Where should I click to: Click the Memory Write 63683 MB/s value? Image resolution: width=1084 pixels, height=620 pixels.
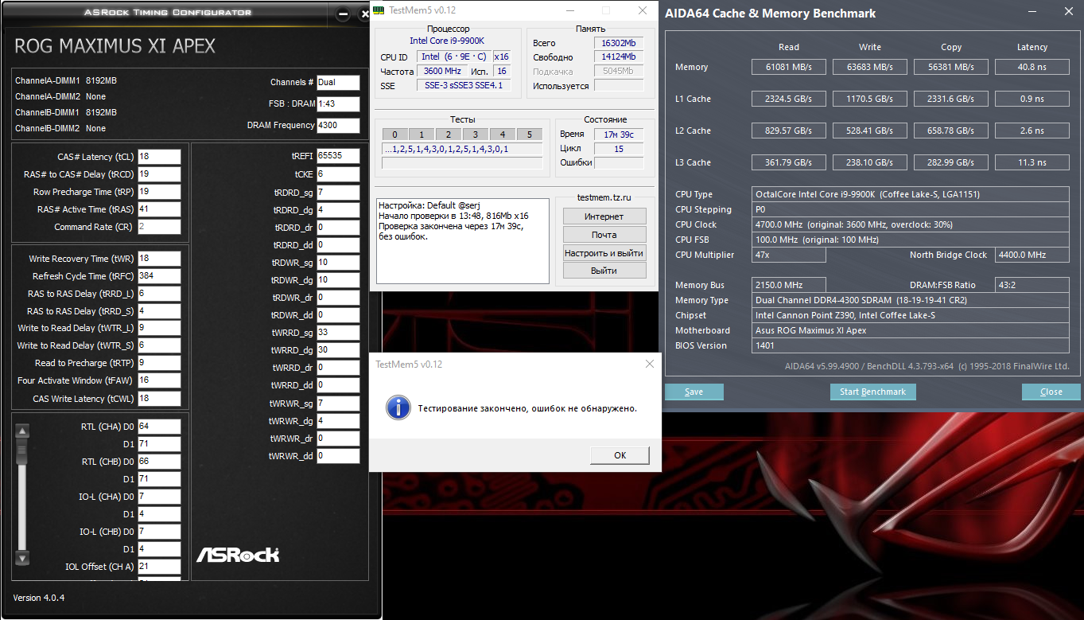[870, 67]
